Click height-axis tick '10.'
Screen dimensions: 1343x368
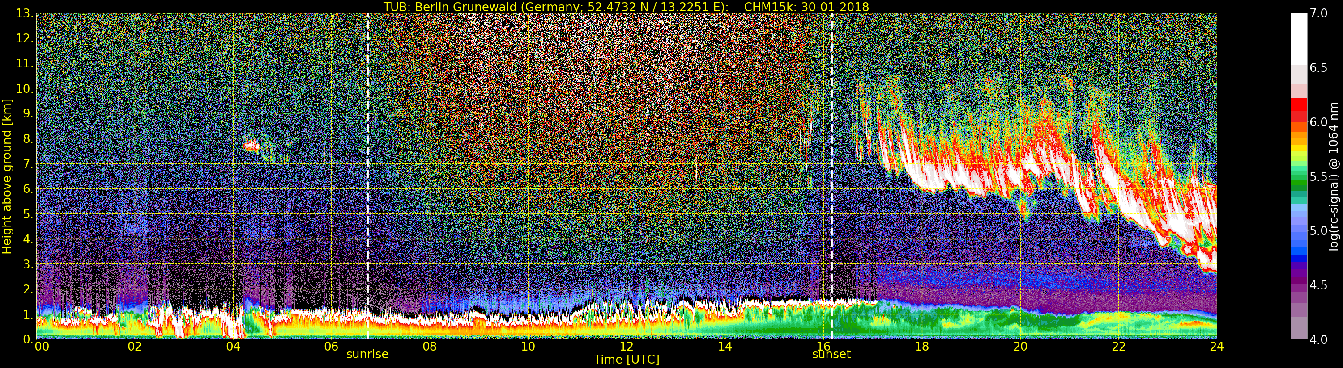click(x=26, y=88)
